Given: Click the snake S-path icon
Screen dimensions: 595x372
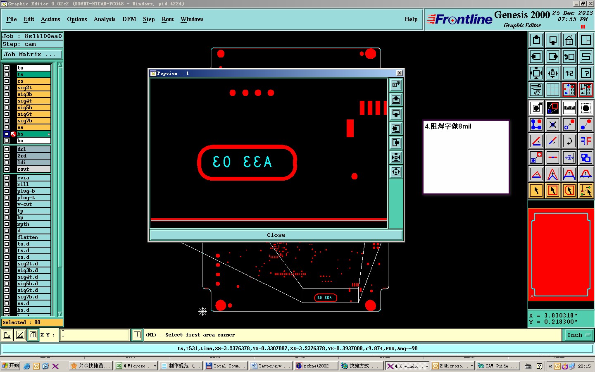Looking at the screenshot, I should tap(586, 57).
